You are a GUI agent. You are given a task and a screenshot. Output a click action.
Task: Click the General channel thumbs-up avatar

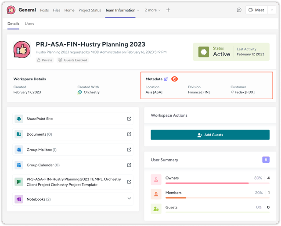tap(11, 10)
